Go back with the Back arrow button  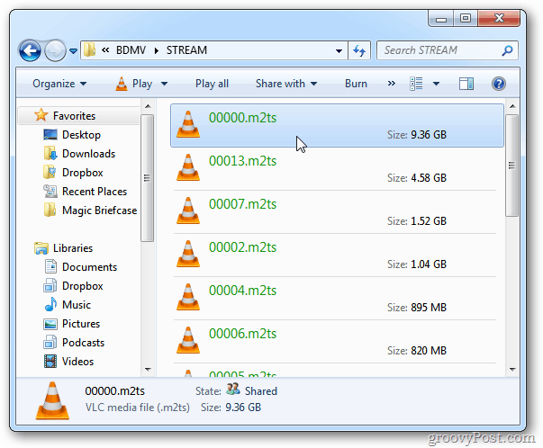coord(30,51)
